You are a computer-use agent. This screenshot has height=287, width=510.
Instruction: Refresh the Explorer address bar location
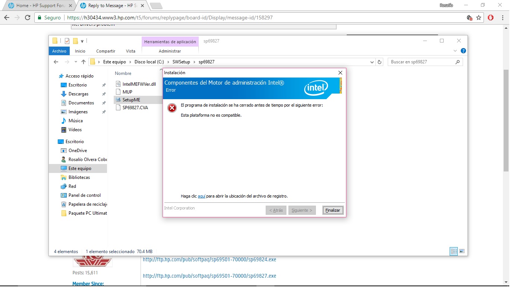click(380, 62)
